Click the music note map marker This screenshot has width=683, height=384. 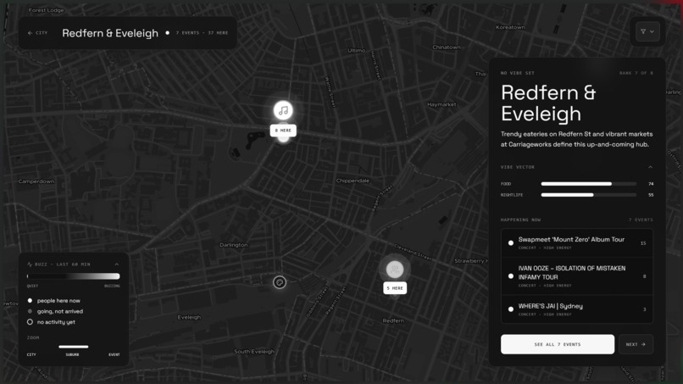coord(283,110)
